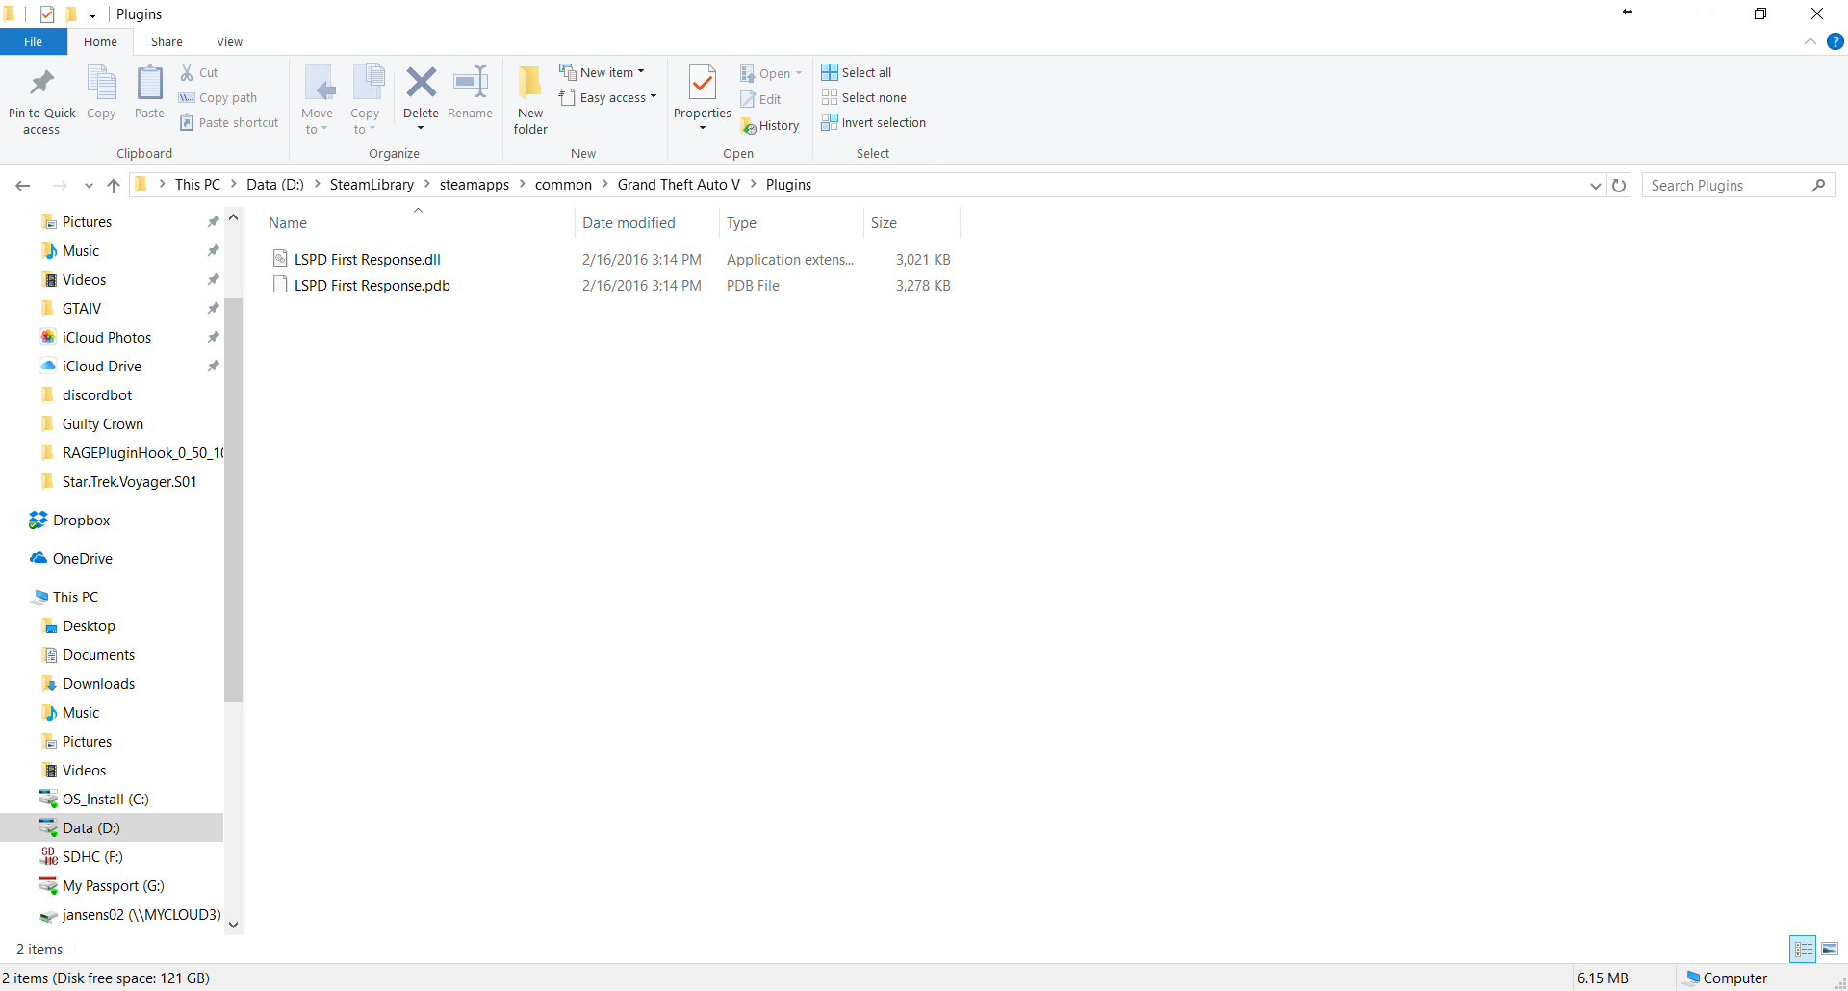Go up to parent folder

[114, 185]
